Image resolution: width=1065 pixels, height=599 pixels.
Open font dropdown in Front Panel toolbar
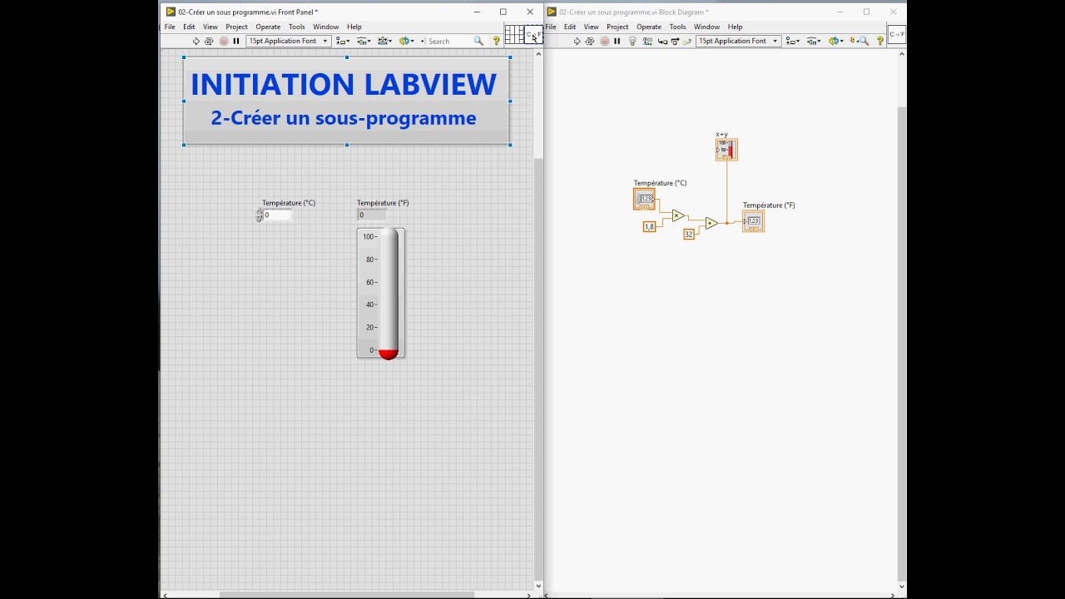pyautogui.click(x=289, y=41)
